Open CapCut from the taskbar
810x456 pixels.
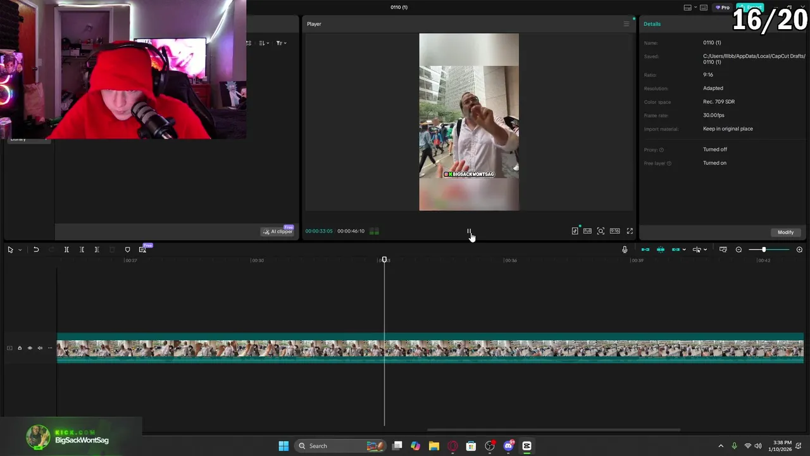(x=526, y=446)
